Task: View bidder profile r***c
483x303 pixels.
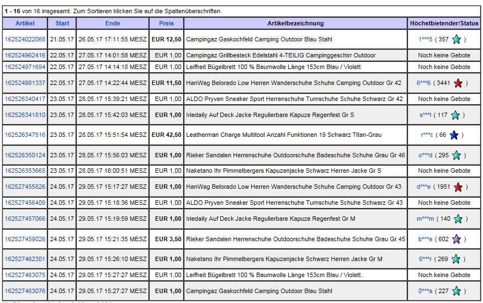Action: (427, 135)
